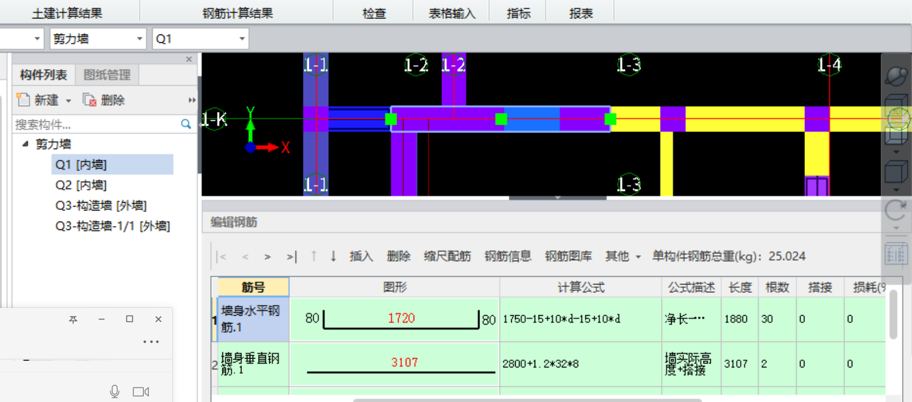Open the 钢筋图库 rebar library

coord(568,256)
